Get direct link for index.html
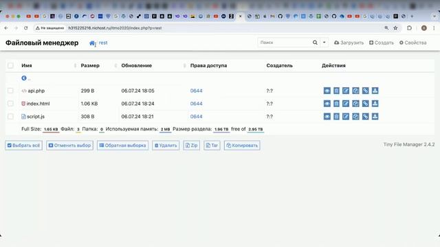440x247 pixels. click(x=365, y=104)
